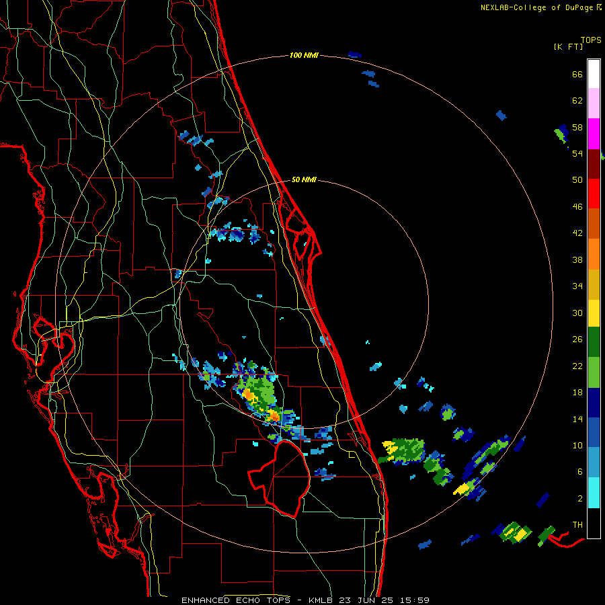Click the dark green legend swatch
This screenshot has height=605, width=605.
coord(594,342)
